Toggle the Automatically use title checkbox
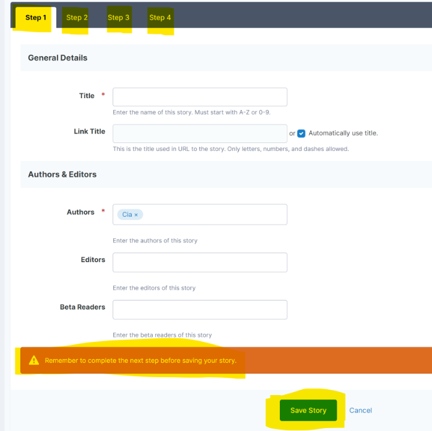This screenshot has width=432, height=431. tap(301, 133)
